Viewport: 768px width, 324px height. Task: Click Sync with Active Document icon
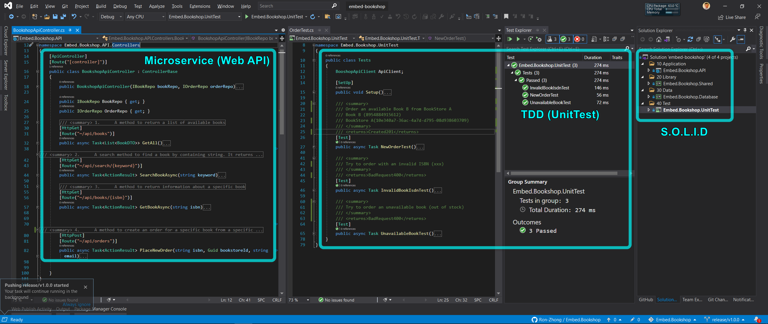(x=690, y=39)
